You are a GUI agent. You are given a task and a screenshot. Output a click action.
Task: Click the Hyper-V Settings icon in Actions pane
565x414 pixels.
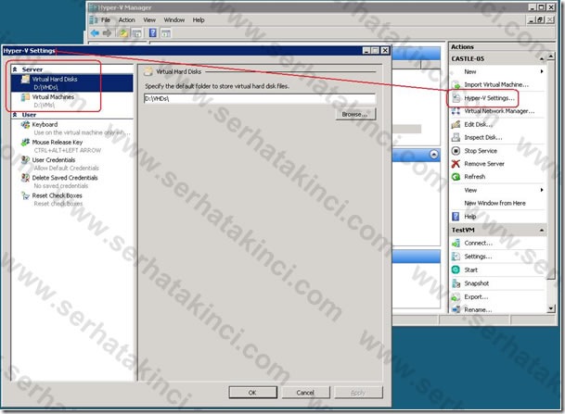(x=456, y=98)
